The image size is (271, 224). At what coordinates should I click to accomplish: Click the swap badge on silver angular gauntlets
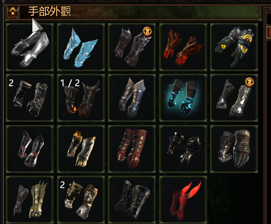point(249,82)
